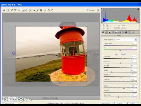The width and height of the screenshot is (141, 106).
Task: Switch to the Snapshots tab
Action: coord(133,32)
